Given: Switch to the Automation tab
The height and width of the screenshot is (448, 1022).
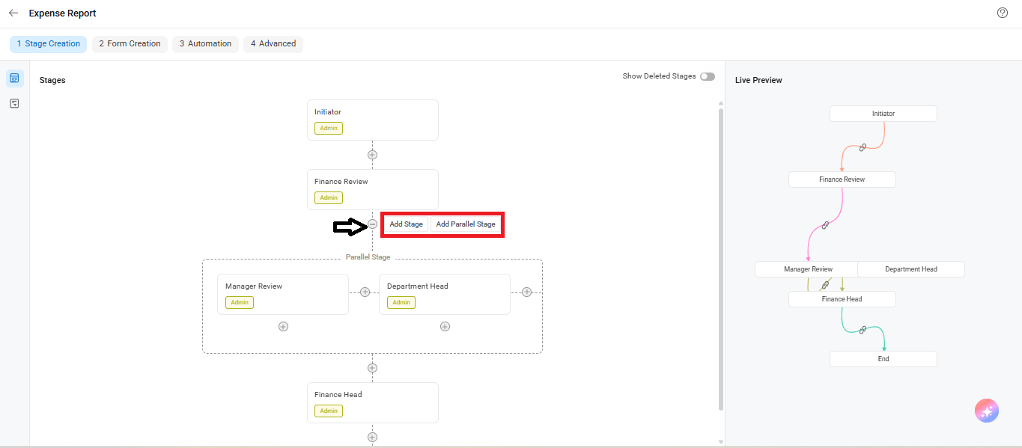Looking at the screenshot, I should [205, 44].
